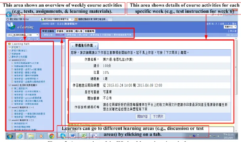The width and height of the screenshot is (241, 142).
Task: Click the 課程公告 submenu link
Action: pos(48,35)
